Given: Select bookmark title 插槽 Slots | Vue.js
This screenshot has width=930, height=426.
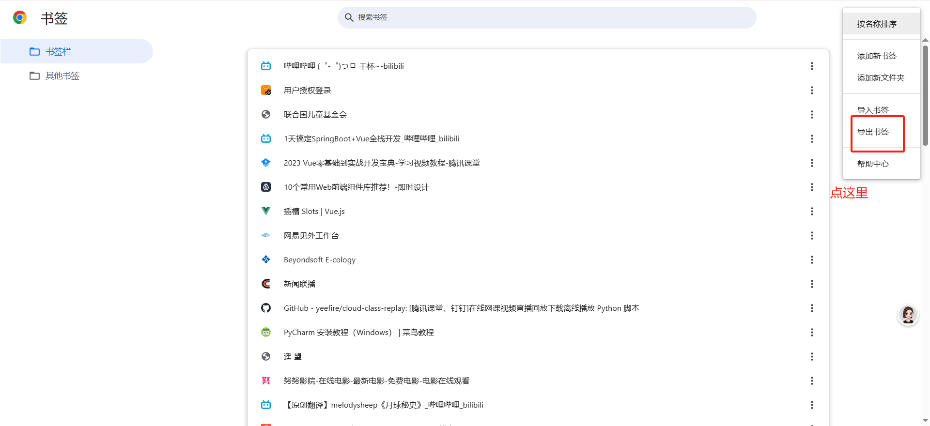Looking at the screenshot, I should click(x=314, y=211).
